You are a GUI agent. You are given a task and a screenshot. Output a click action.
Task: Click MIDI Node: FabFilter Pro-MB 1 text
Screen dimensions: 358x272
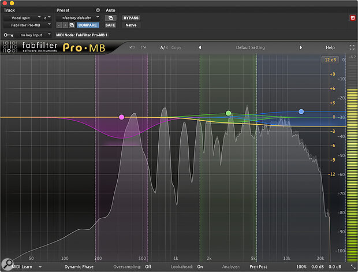[81, 35]
